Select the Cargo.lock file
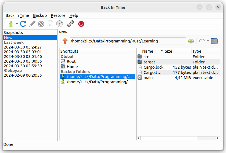The image size is (226, 153). 178,67
